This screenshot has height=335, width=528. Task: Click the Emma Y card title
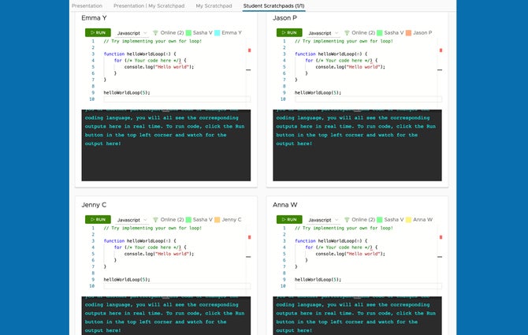click(94, 18)
